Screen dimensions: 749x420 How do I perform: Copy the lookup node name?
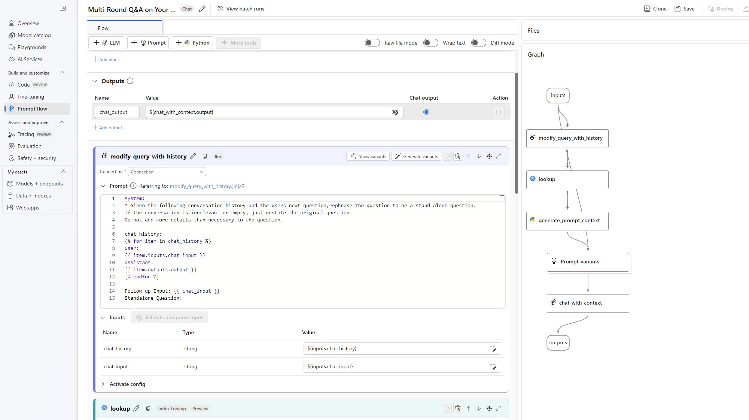pyautogui.click(x=148, y=408)
